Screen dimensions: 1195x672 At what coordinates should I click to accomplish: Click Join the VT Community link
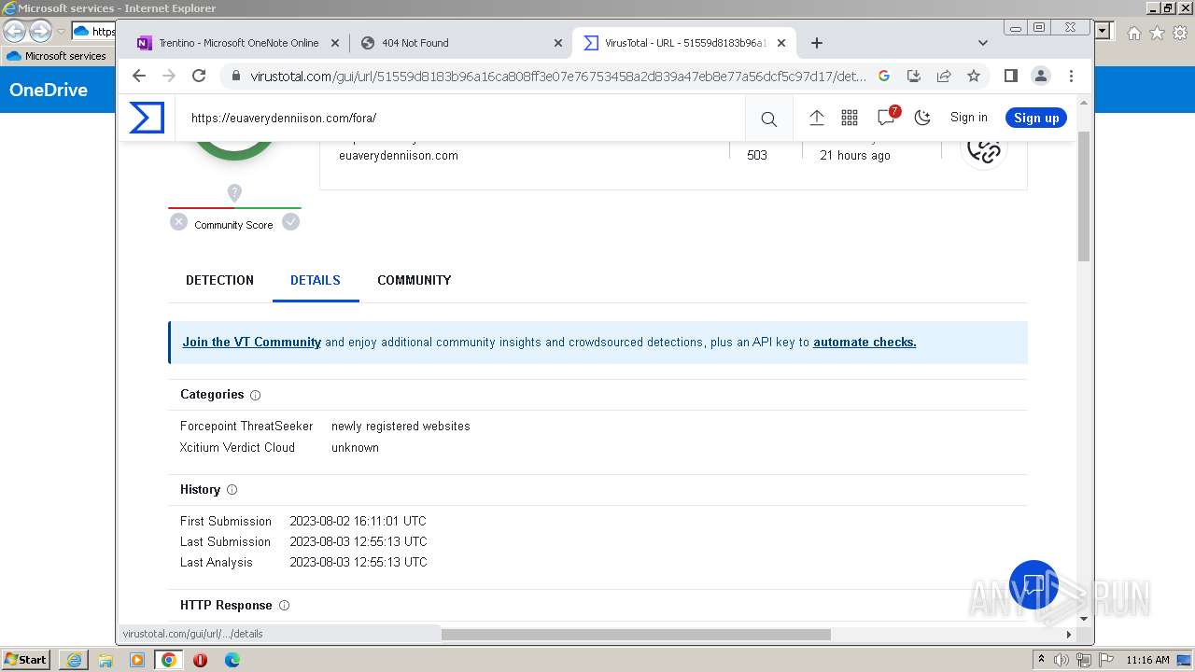click(x=252, y=343)
